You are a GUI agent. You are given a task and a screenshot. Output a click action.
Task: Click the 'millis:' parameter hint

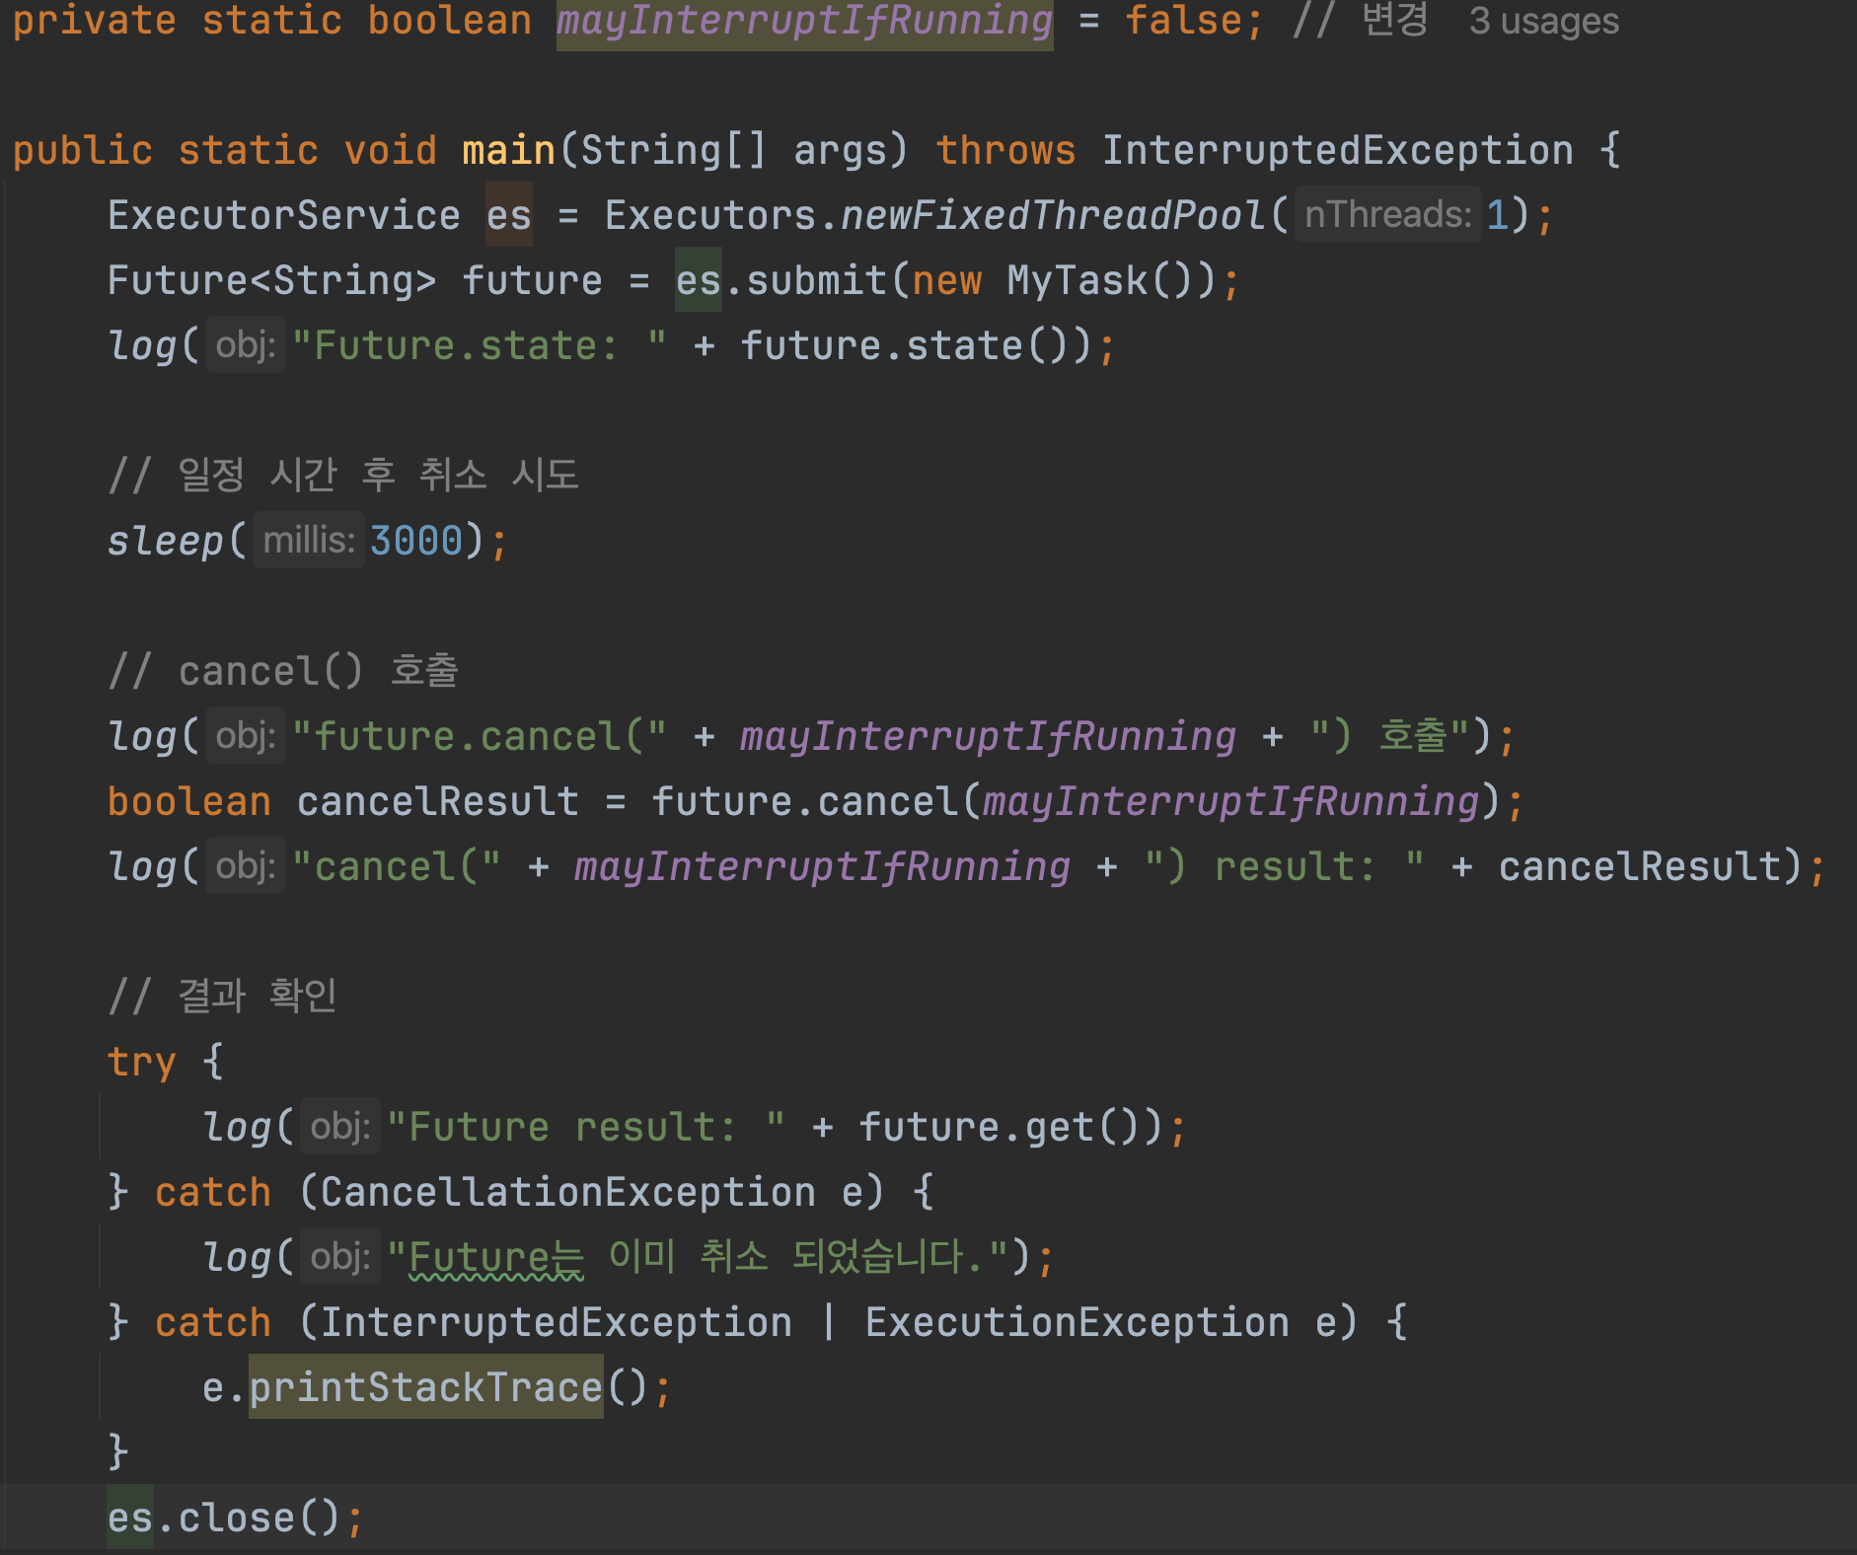click(x=308, y=540)
